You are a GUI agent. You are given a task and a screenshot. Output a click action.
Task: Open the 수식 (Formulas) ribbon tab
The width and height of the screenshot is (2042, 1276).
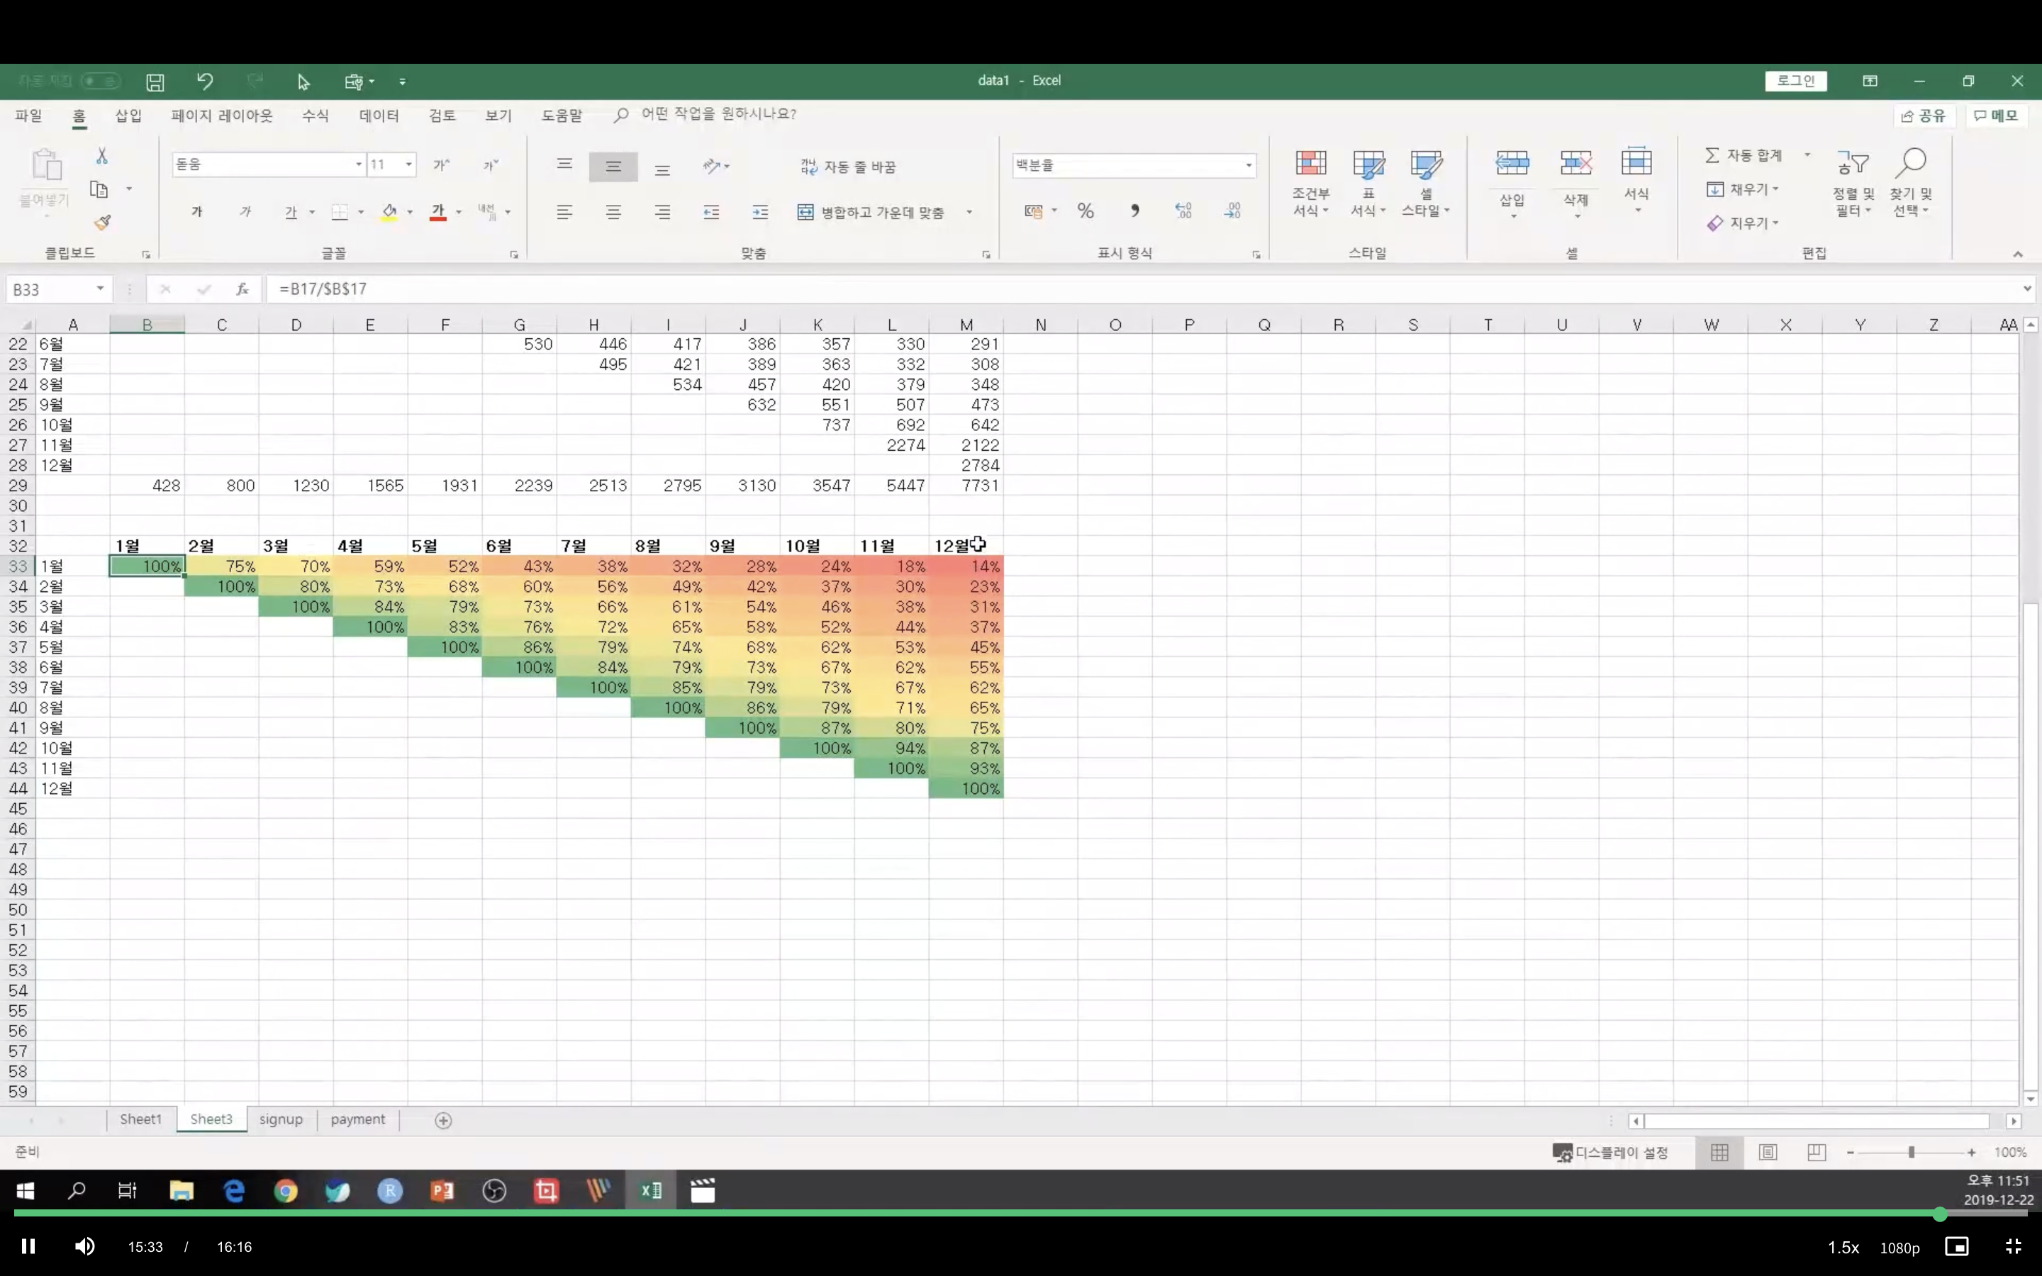point(315,116)
